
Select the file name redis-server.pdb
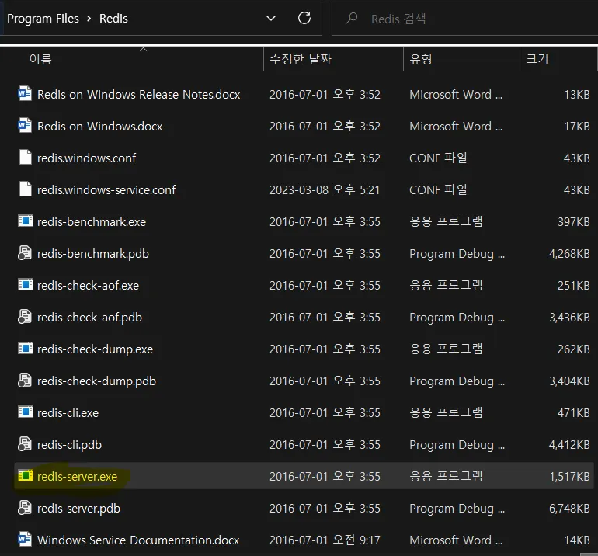(78, 509)
